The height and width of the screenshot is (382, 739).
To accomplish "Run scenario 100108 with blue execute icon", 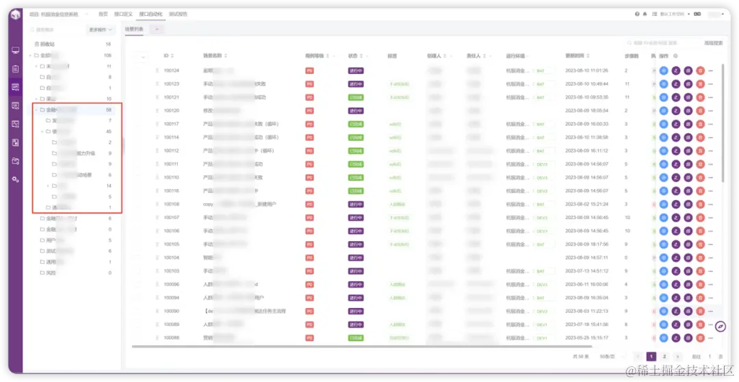I will tap(664, 204).
